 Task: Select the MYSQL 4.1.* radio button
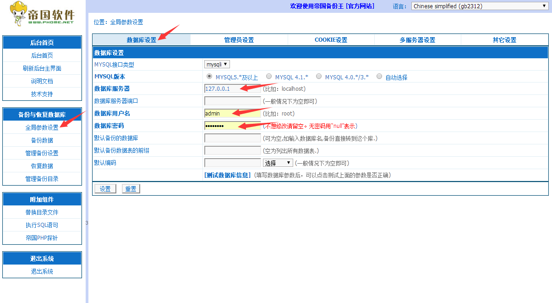269,77
